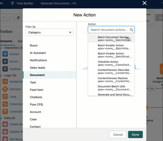Select the Screen element icon
163x141 pixels.
pyautogui.click(x=5, y=54)
